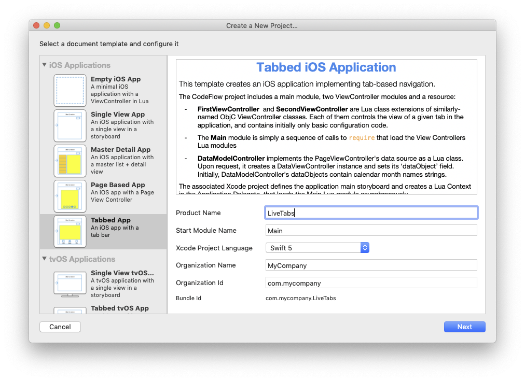
Task: Click the Tabbed iOS Application heading
Action: [326, 67]
